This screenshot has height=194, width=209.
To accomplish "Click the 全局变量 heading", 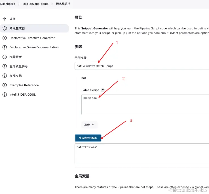I will pyautogui.click(x=82, y=176).
